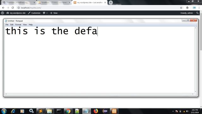Click the Notepad vertical scrollbar down arrow
The height and width of the screenshot is (114, 202).
point(195,92)
